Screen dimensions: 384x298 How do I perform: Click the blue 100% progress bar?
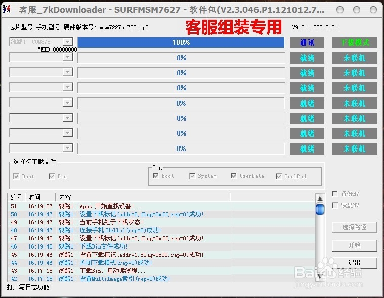click(181, 42)
